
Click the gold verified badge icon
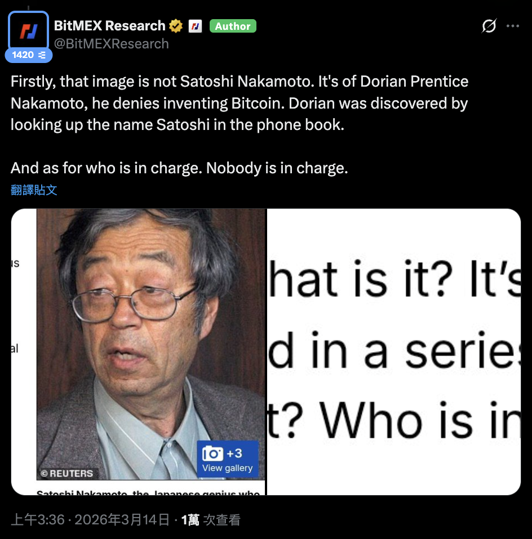176,26
